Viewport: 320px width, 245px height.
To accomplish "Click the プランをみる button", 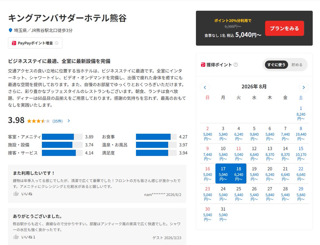I will [285, 28].
